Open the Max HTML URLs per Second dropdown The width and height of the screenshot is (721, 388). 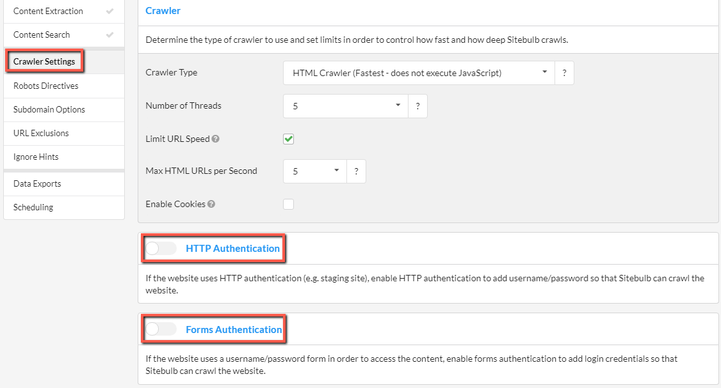click(x=315, y=171)
